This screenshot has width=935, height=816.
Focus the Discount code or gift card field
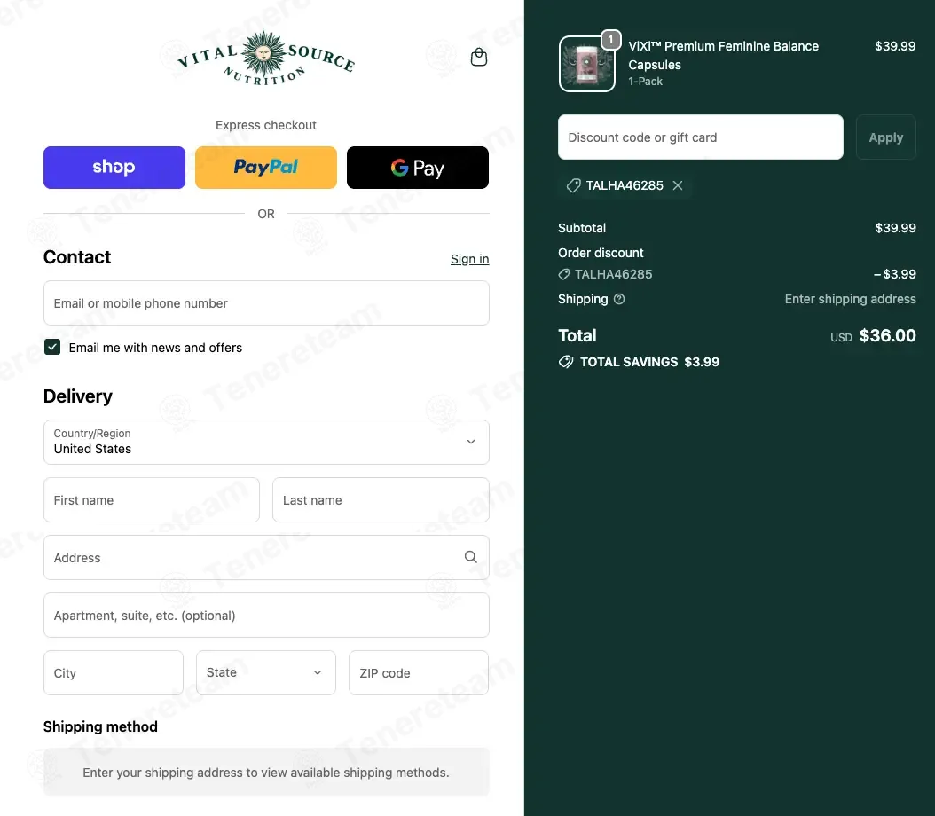pyautogui.click(x=701, y=137)
